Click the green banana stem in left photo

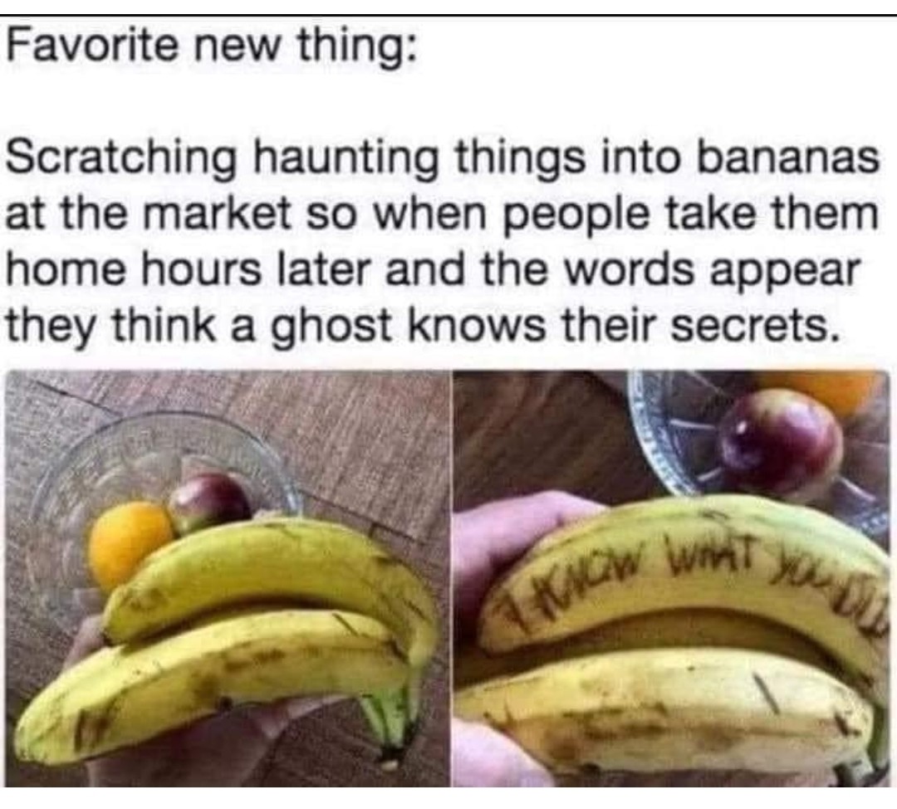387,720
